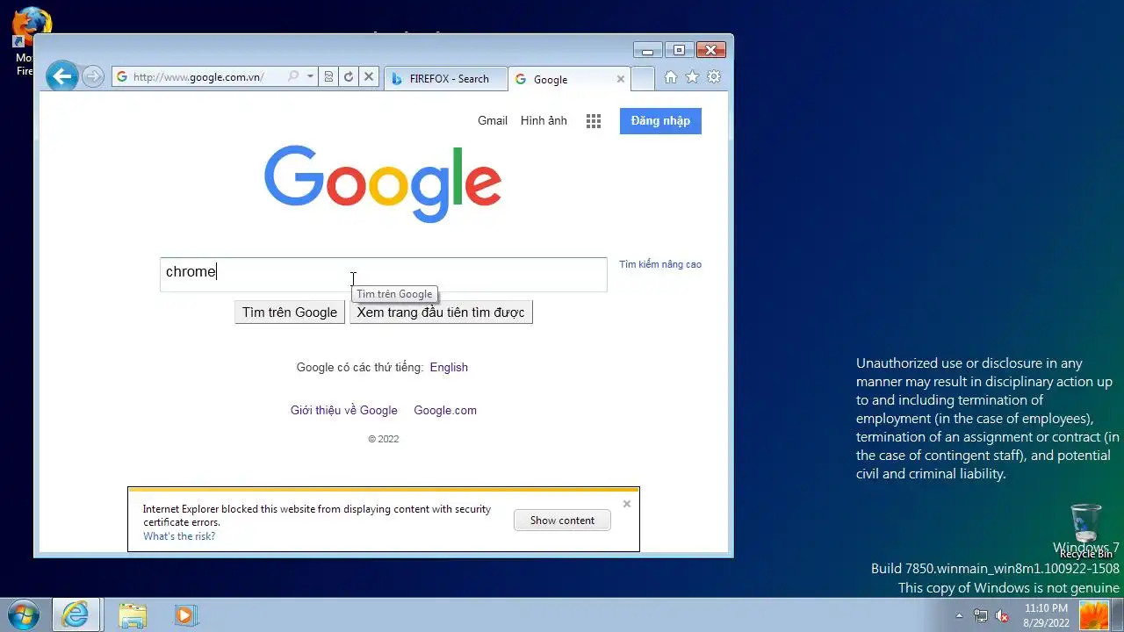The image size is (1124, 632).
Task: Switch to the FIREFOX - Search tab
Action: tap(446, 79)
